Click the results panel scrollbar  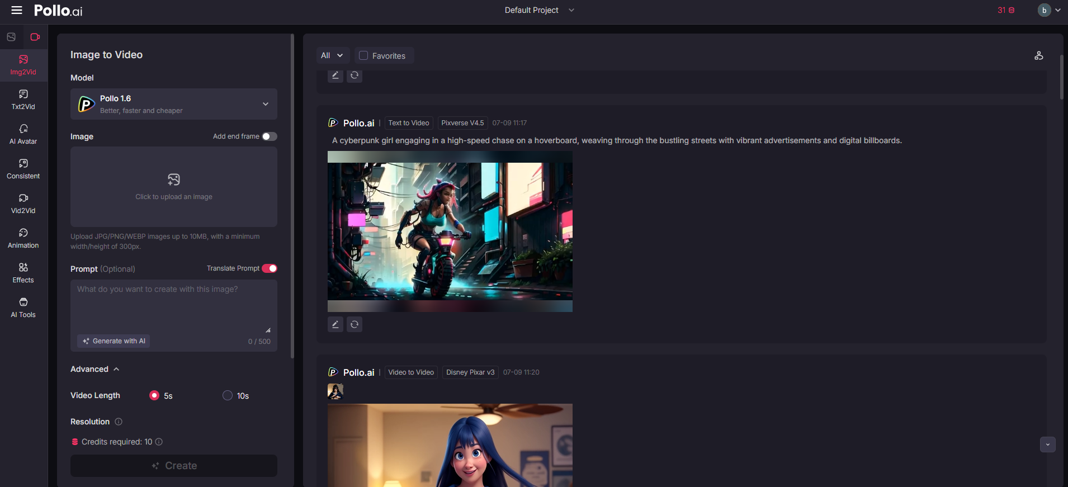(1062, 78)
